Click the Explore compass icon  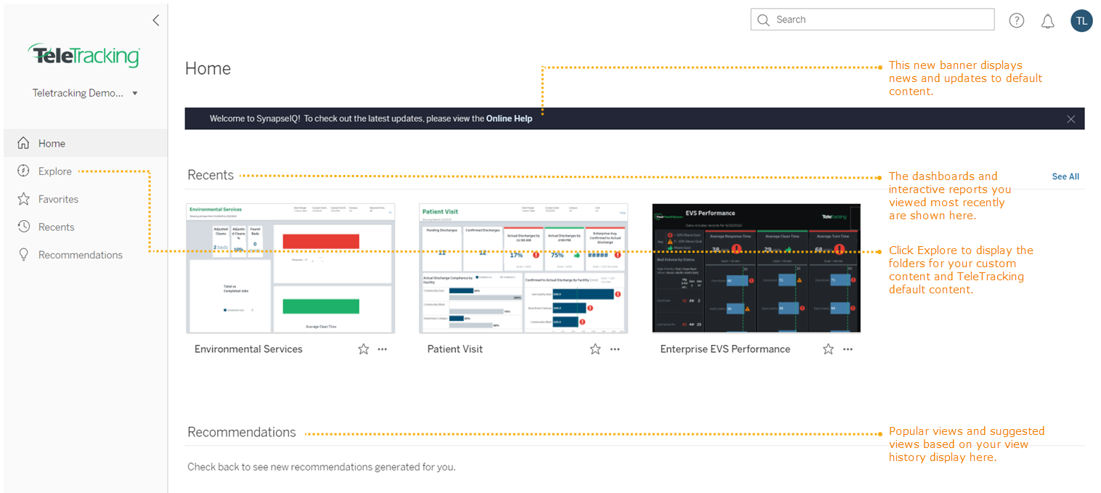24,171
